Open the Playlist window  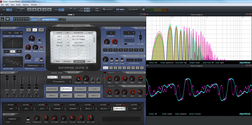[108, 10]
